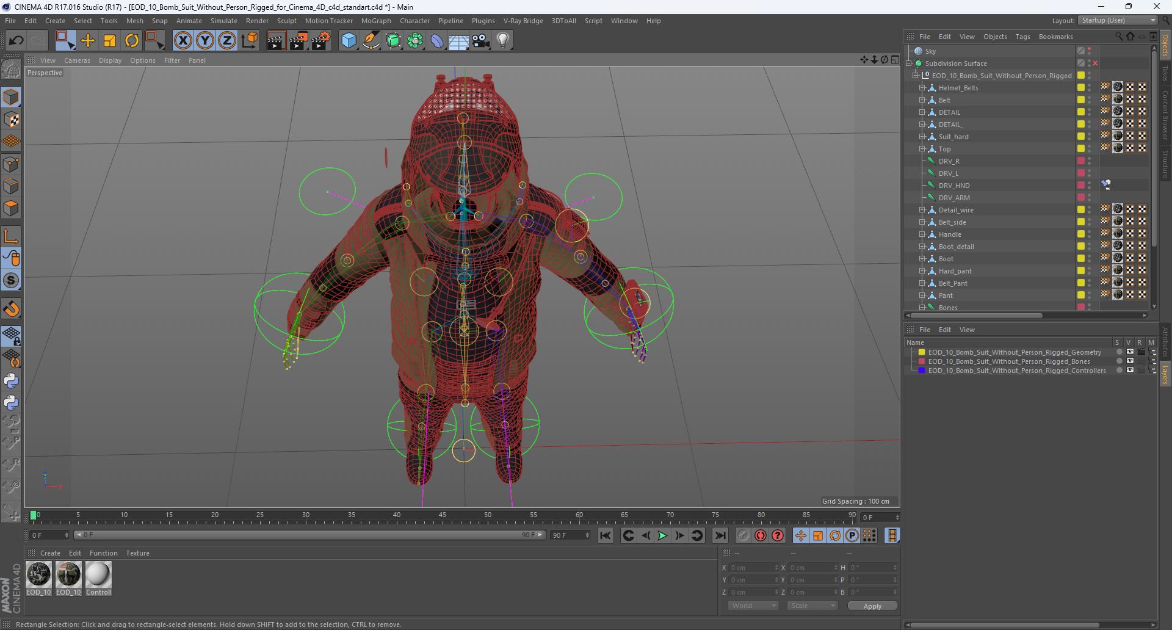Click the Python script icon
This screenshot has height=630, width=1172.
[11, 381]
